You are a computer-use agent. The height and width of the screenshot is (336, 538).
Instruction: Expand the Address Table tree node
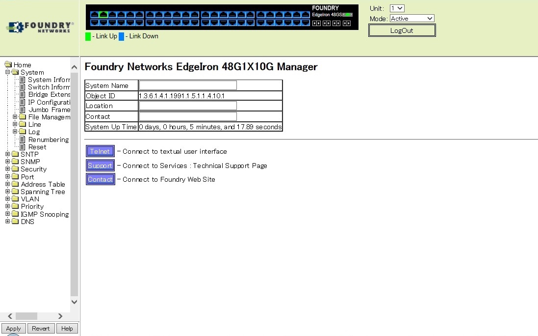pyautogui.click(x=7, y=184)
